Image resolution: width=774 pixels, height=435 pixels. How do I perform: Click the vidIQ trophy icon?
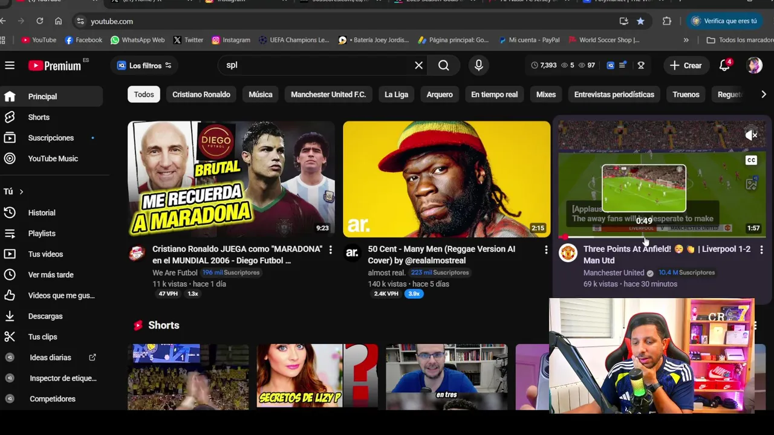(641, 65)
